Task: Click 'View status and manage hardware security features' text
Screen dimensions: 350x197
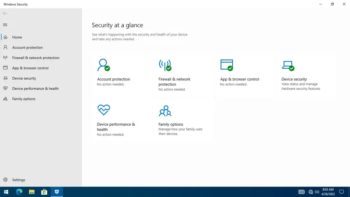Action: 301,86
